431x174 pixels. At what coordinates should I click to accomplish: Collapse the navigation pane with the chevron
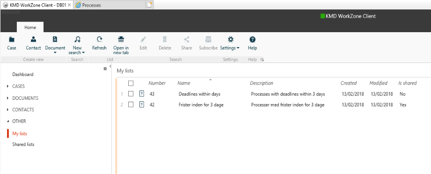110,66
